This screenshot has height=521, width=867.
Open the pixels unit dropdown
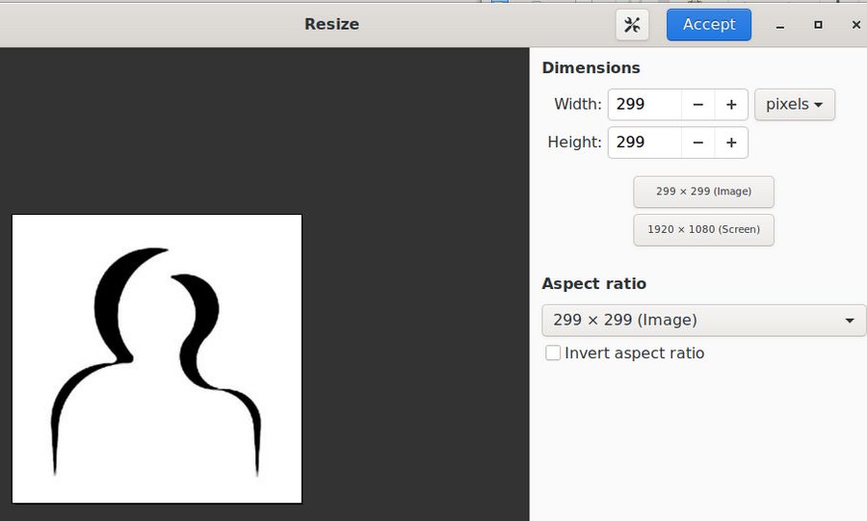point(794,105)
